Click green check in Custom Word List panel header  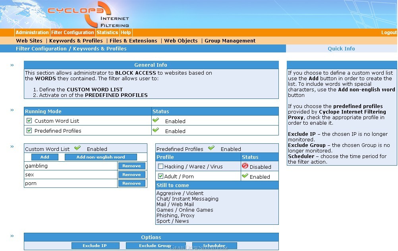(x=77, y=148)
